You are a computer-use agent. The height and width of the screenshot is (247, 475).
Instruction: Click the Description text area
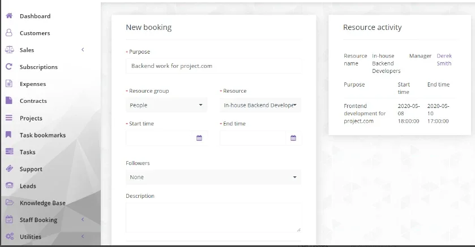(213, 218)
